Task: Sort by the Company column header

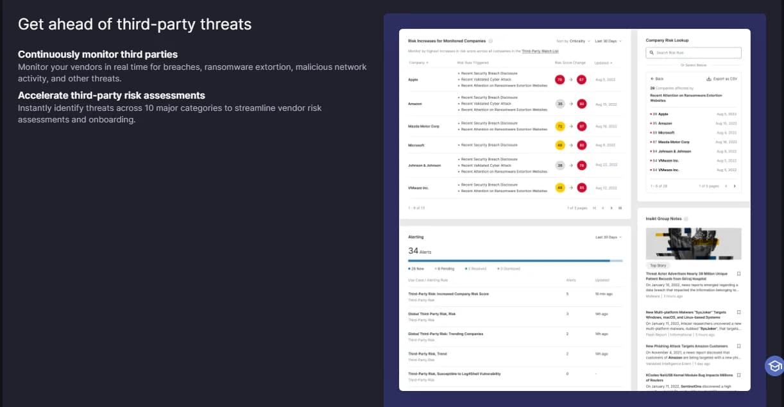Action: tap(418, 63)
